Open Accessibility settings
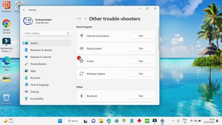Image resolution: width=222 pixels, height=125 pixels. pyautogui.click(x=47, y=99)
